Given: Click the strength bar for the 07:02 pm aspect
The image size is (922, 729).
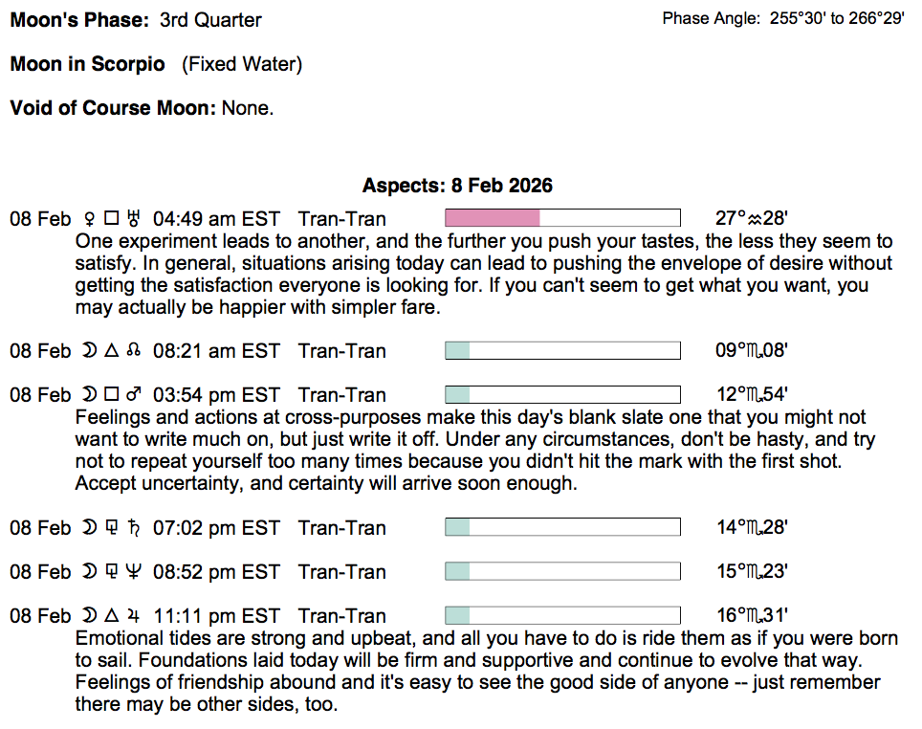Looking at the screenshot, I should tap(562, 527).
